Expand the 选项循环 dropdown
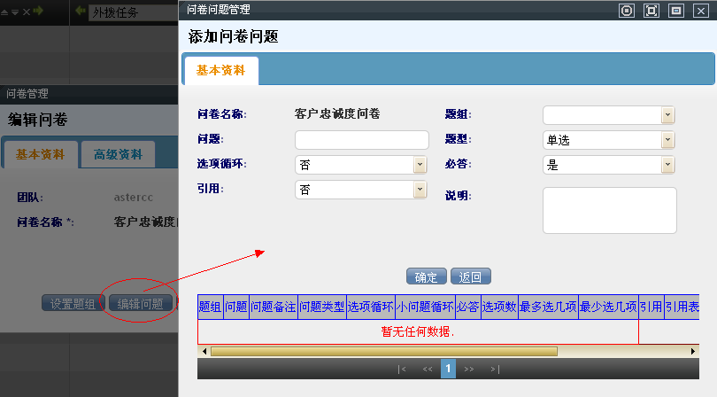Screen dimensions: 717x397 coord(420,165)
